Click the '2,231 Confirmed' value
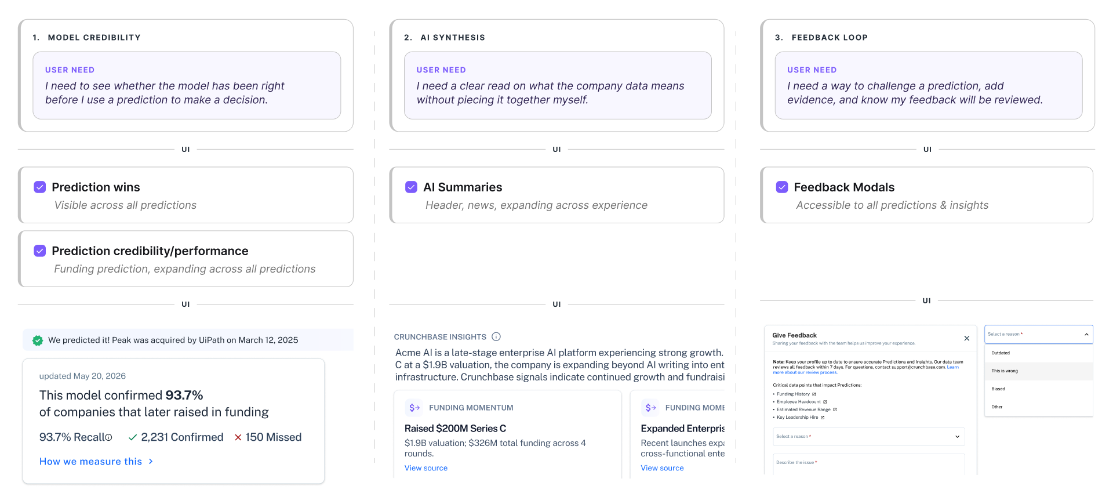Viewport: 1113px width, 504px height. (x=182, y=437)
